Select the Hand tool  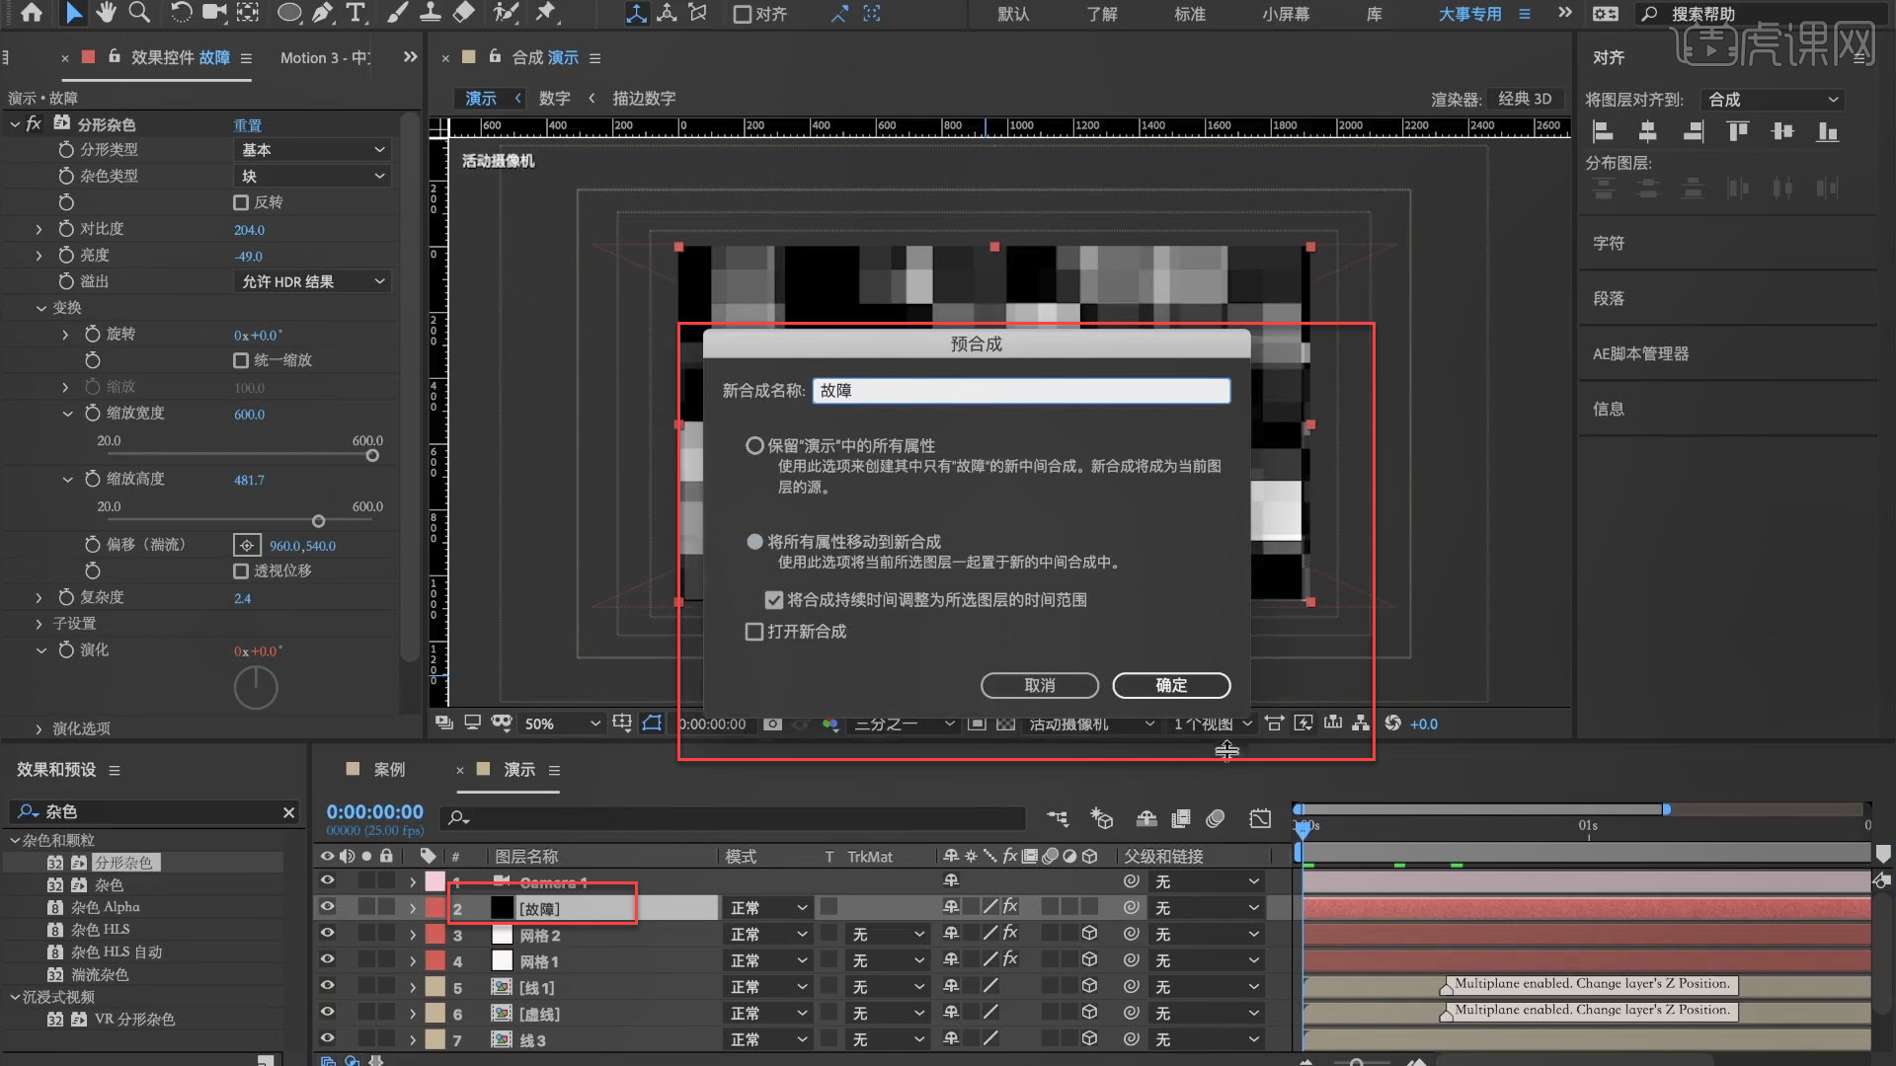click(x=106, y=13)
